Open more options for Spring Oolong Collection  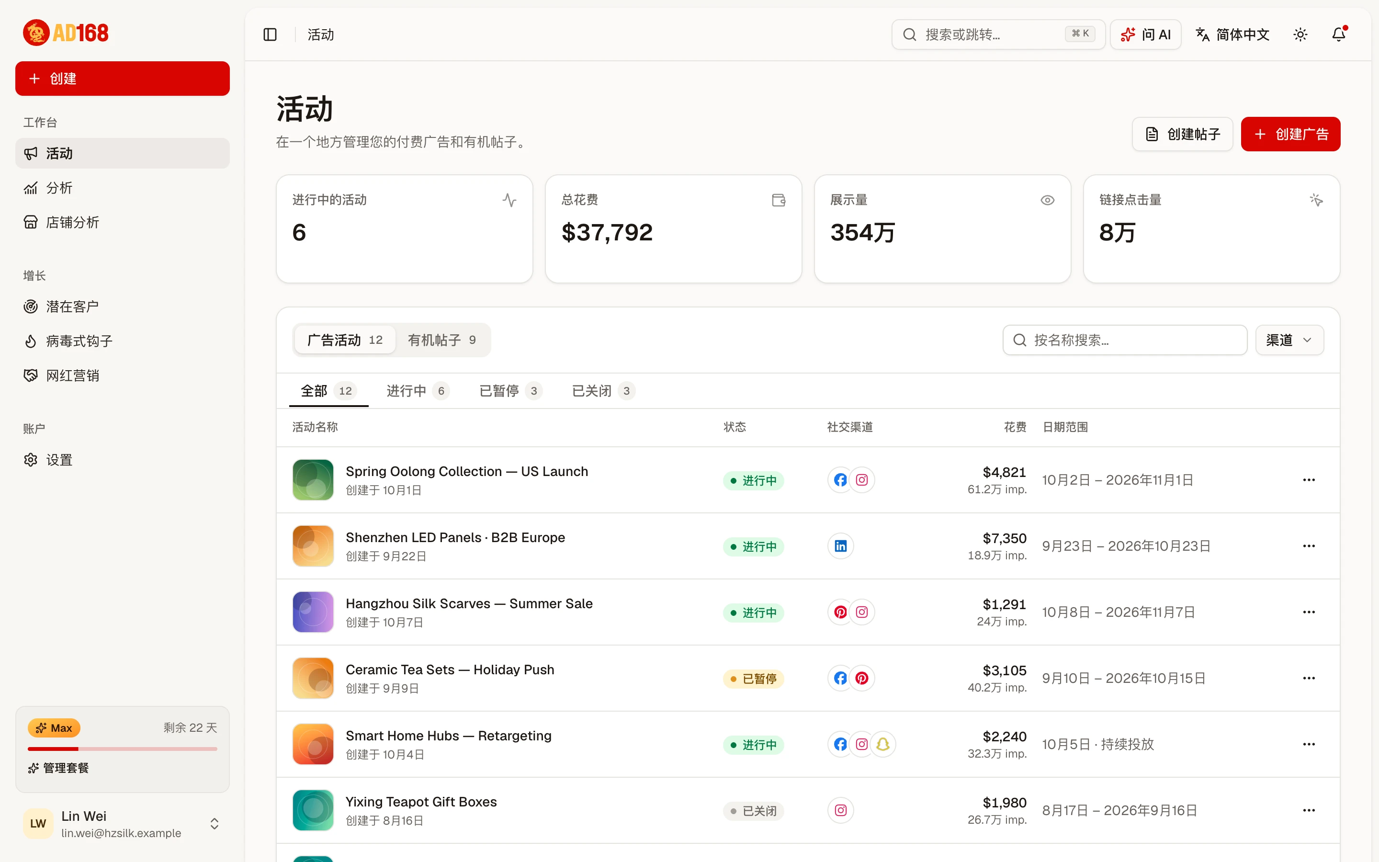1309,480
